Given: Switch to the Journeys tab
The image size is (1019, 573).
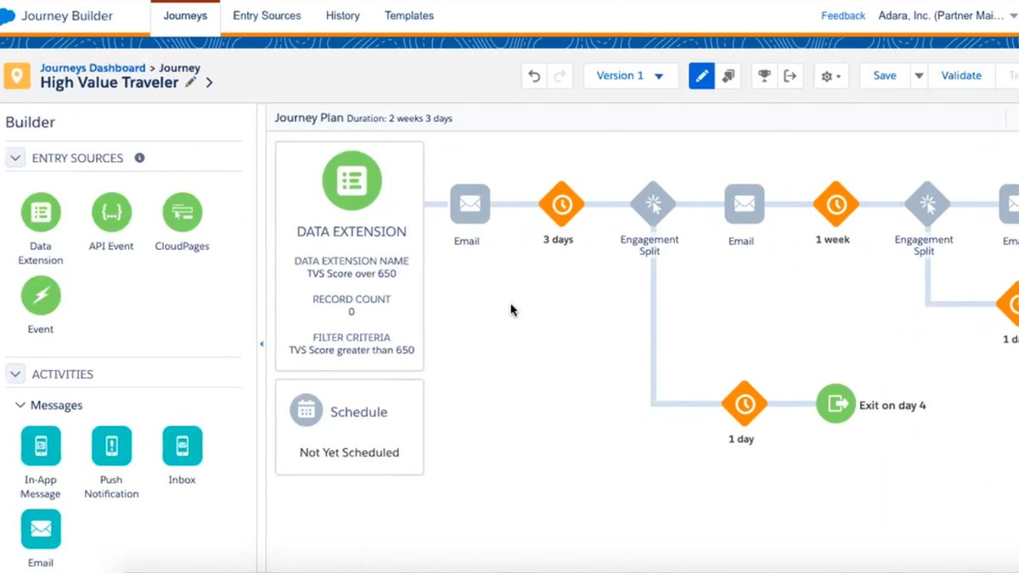Looking at the screenshot, I should tap(185, 16).
